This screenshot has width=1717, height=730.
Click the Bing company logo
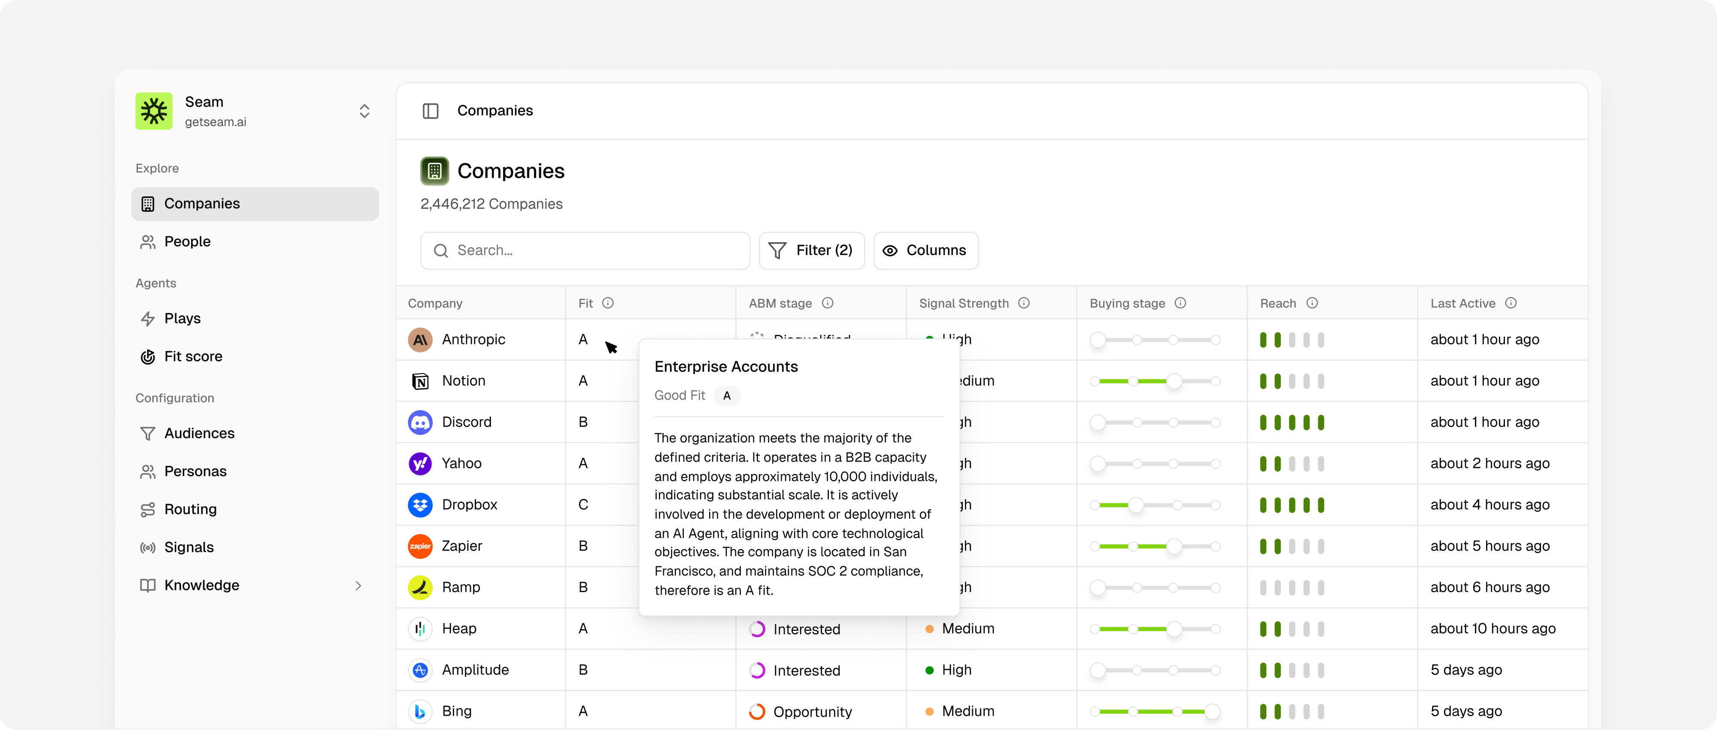click(x=420, y=712)
